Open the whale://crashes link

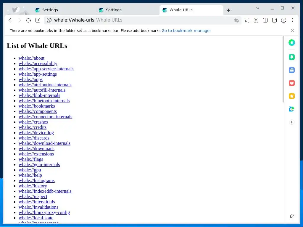[x=33, y=122]
